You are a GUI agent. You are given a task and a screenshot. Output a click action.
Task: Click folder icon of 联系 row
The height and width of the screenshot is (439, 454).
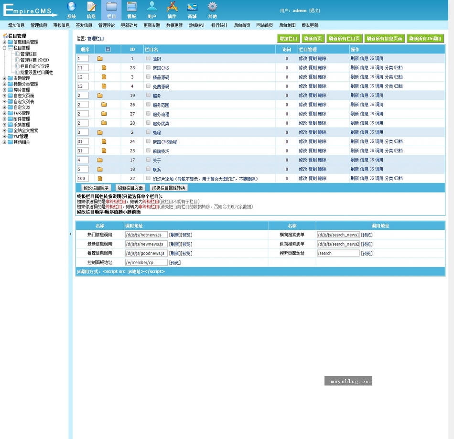click(100, 169)
